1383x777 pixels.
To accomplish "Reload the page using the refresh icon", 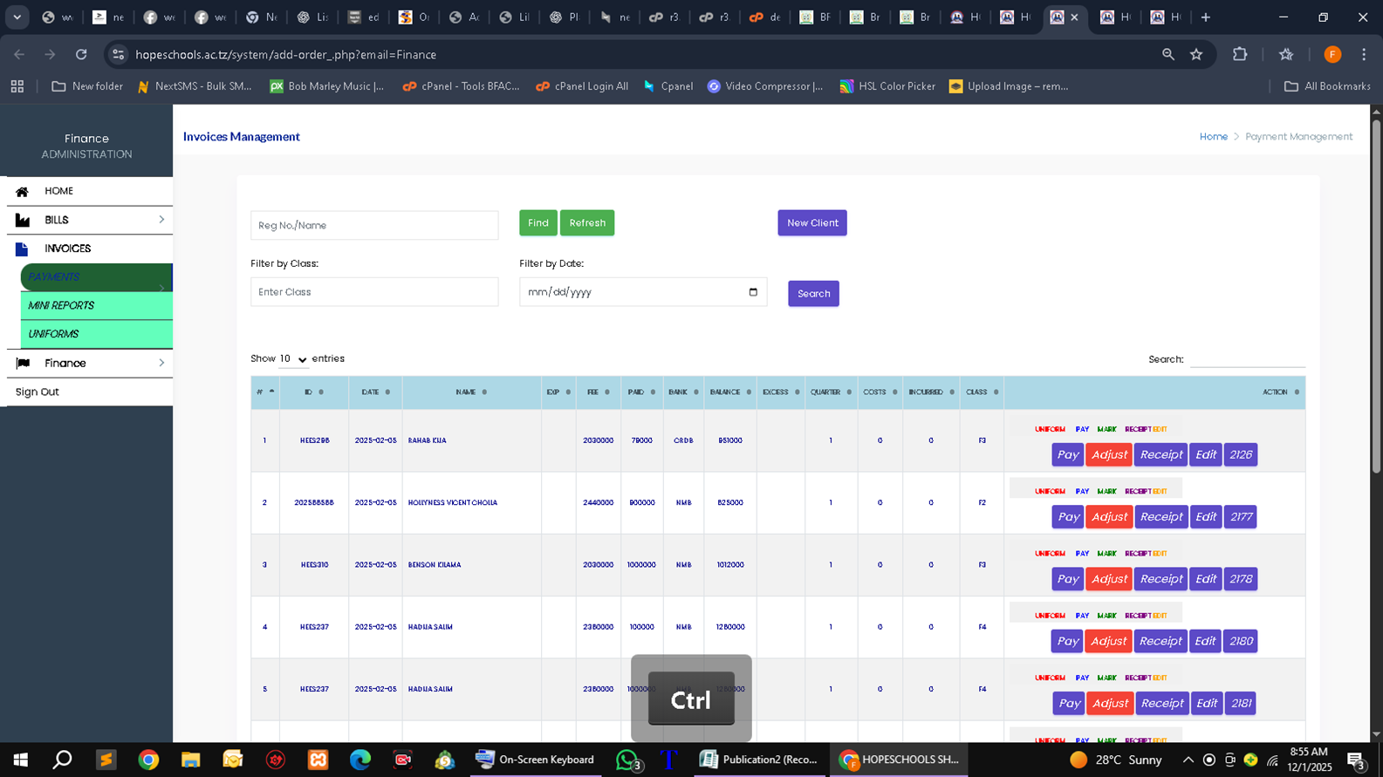I will [81, 55].
